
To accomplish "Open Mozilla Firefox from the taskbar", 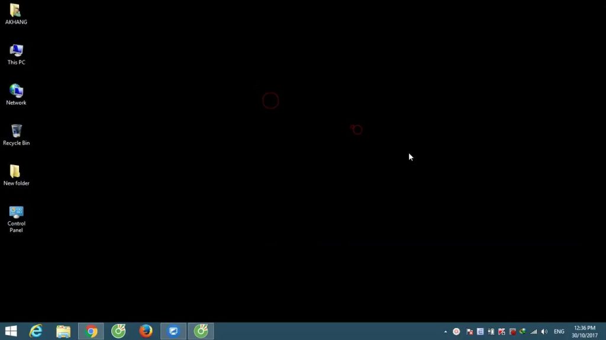I will pos(146,331).
